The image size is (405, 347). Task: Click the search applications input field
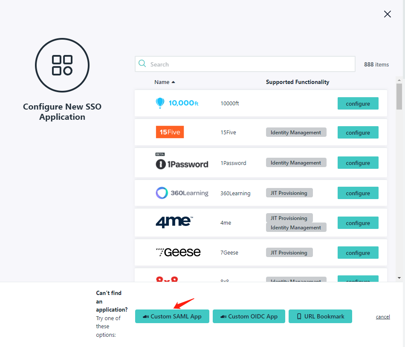251,64
